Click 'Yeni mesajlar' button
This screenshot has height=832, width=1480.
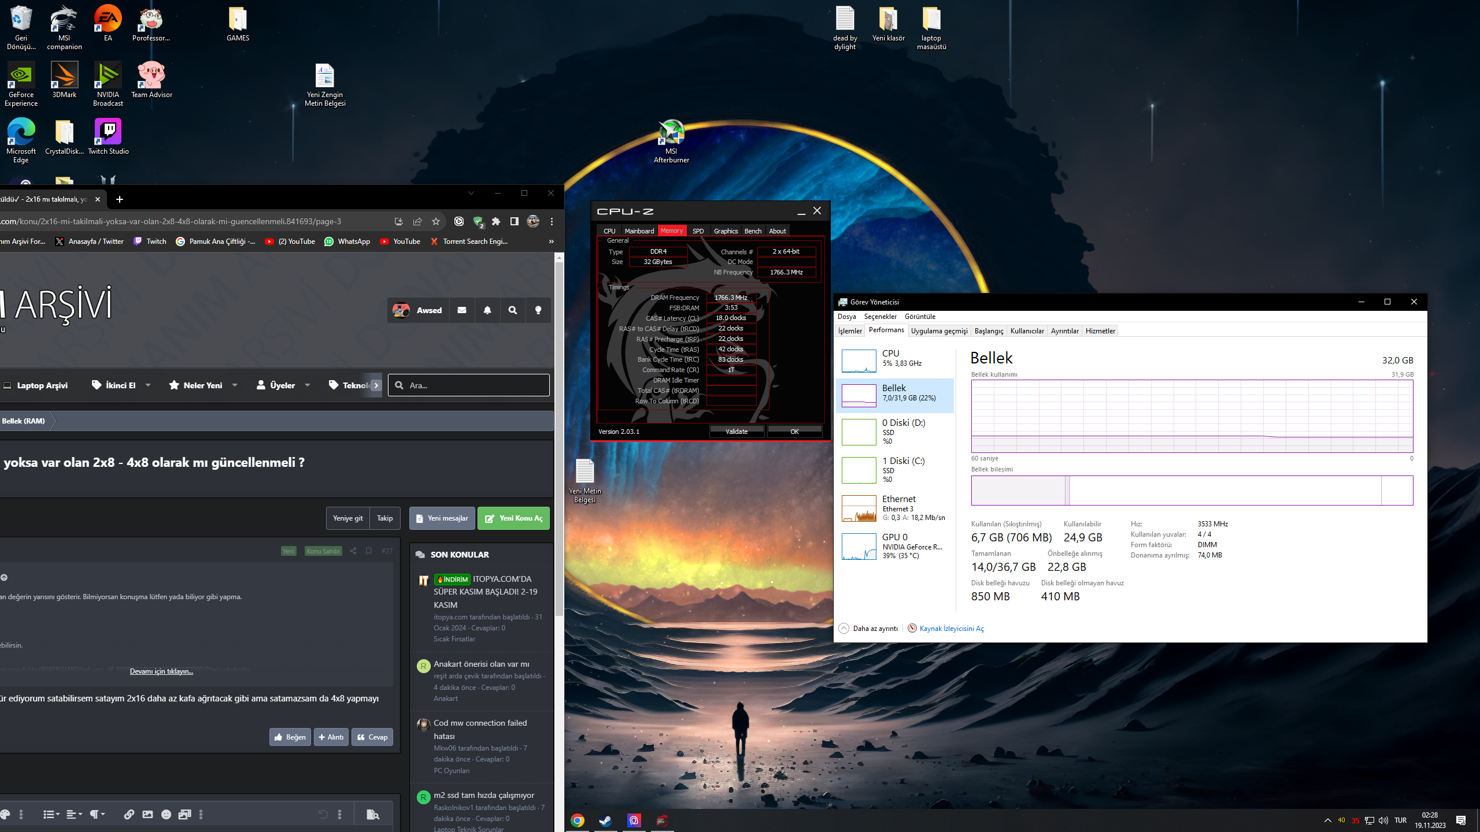[442, 518]
